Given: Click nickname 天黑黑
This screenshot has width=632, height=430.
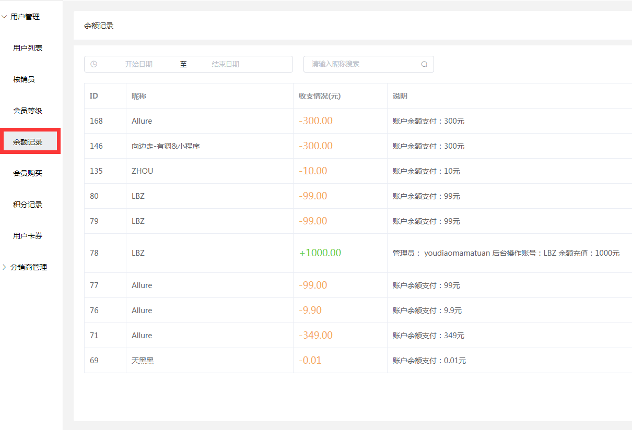Looking at the screenshot, I should (143, 361).
